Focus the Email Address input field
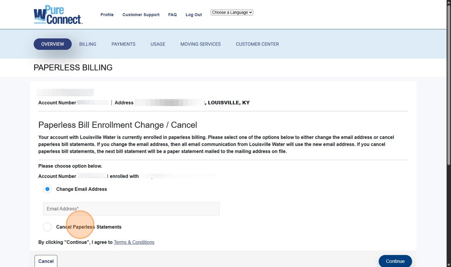This screenshot has width=451, height=267. pos(131,209)
